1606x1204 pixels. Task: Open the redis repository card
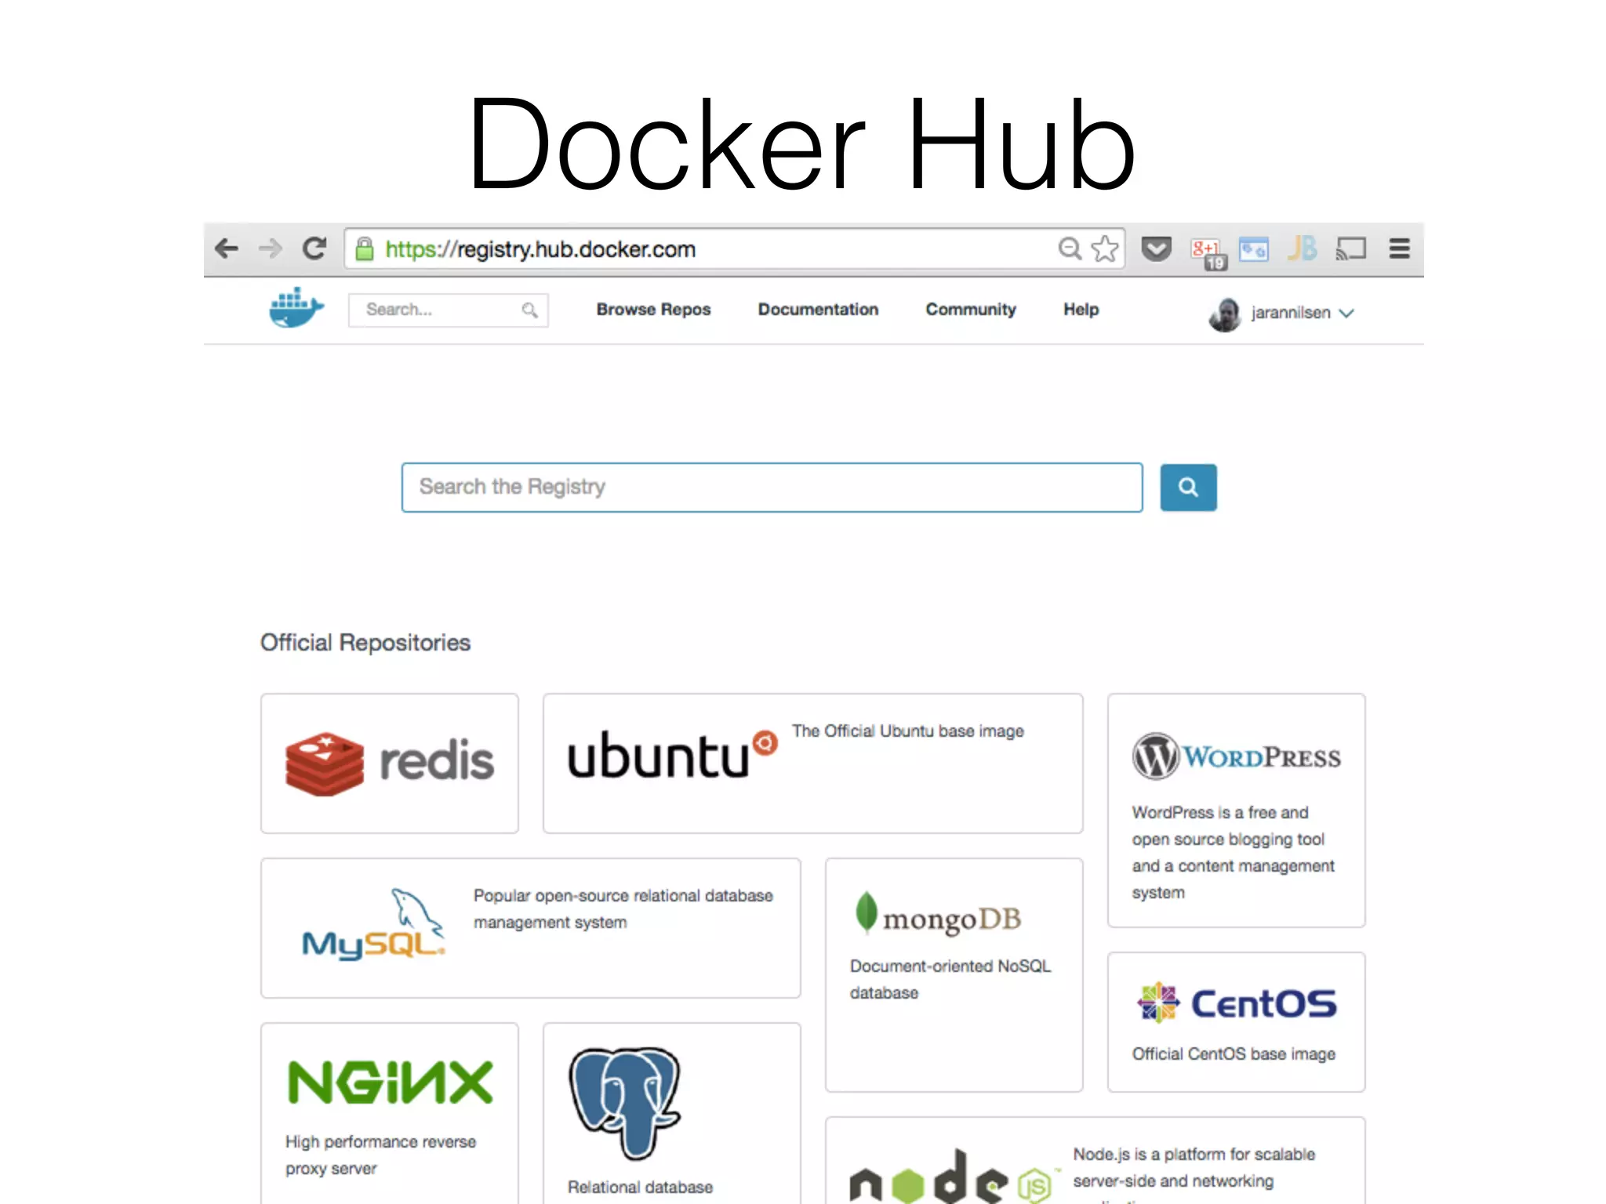(x=390, y=763)
